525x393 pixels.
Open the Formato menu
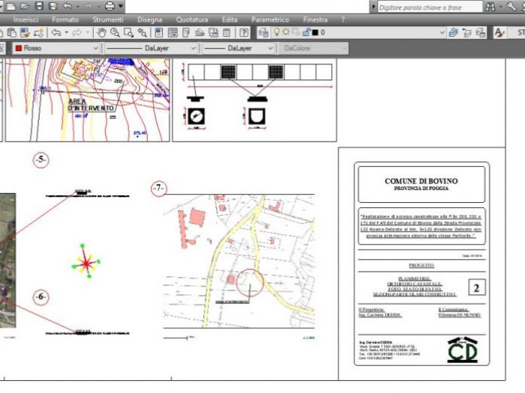click(65, 19)
